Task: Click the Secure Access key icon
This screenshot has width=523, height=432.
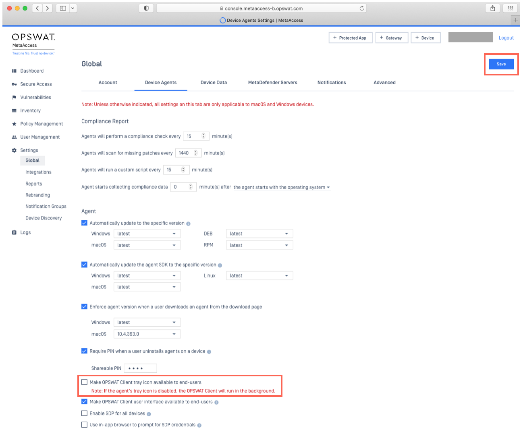Action: point(14,84)
